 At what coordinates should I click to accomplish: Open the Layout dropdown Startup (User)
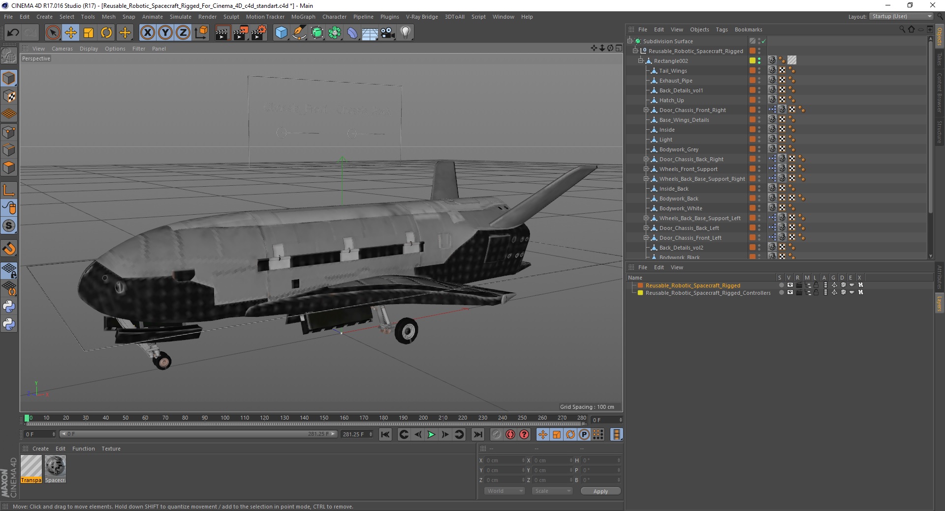[x=901, y=16]
